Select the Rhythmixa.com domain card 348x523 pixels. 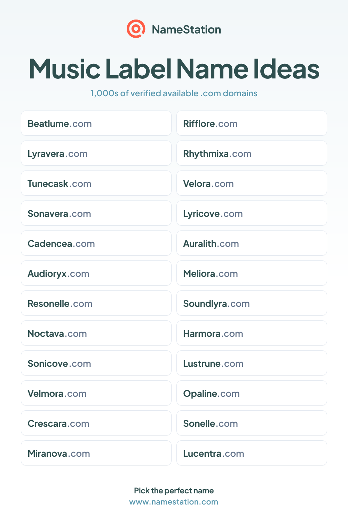coord(252,153)
